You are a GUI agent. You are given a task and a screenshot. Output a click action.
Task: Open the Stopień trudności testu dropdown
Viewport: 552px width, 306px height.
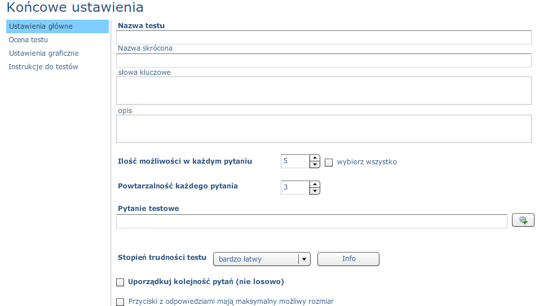pos(262,259)
